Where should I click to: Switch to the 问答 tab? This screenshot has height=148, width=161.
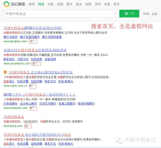pyautogui.click(x=51, y=4)
